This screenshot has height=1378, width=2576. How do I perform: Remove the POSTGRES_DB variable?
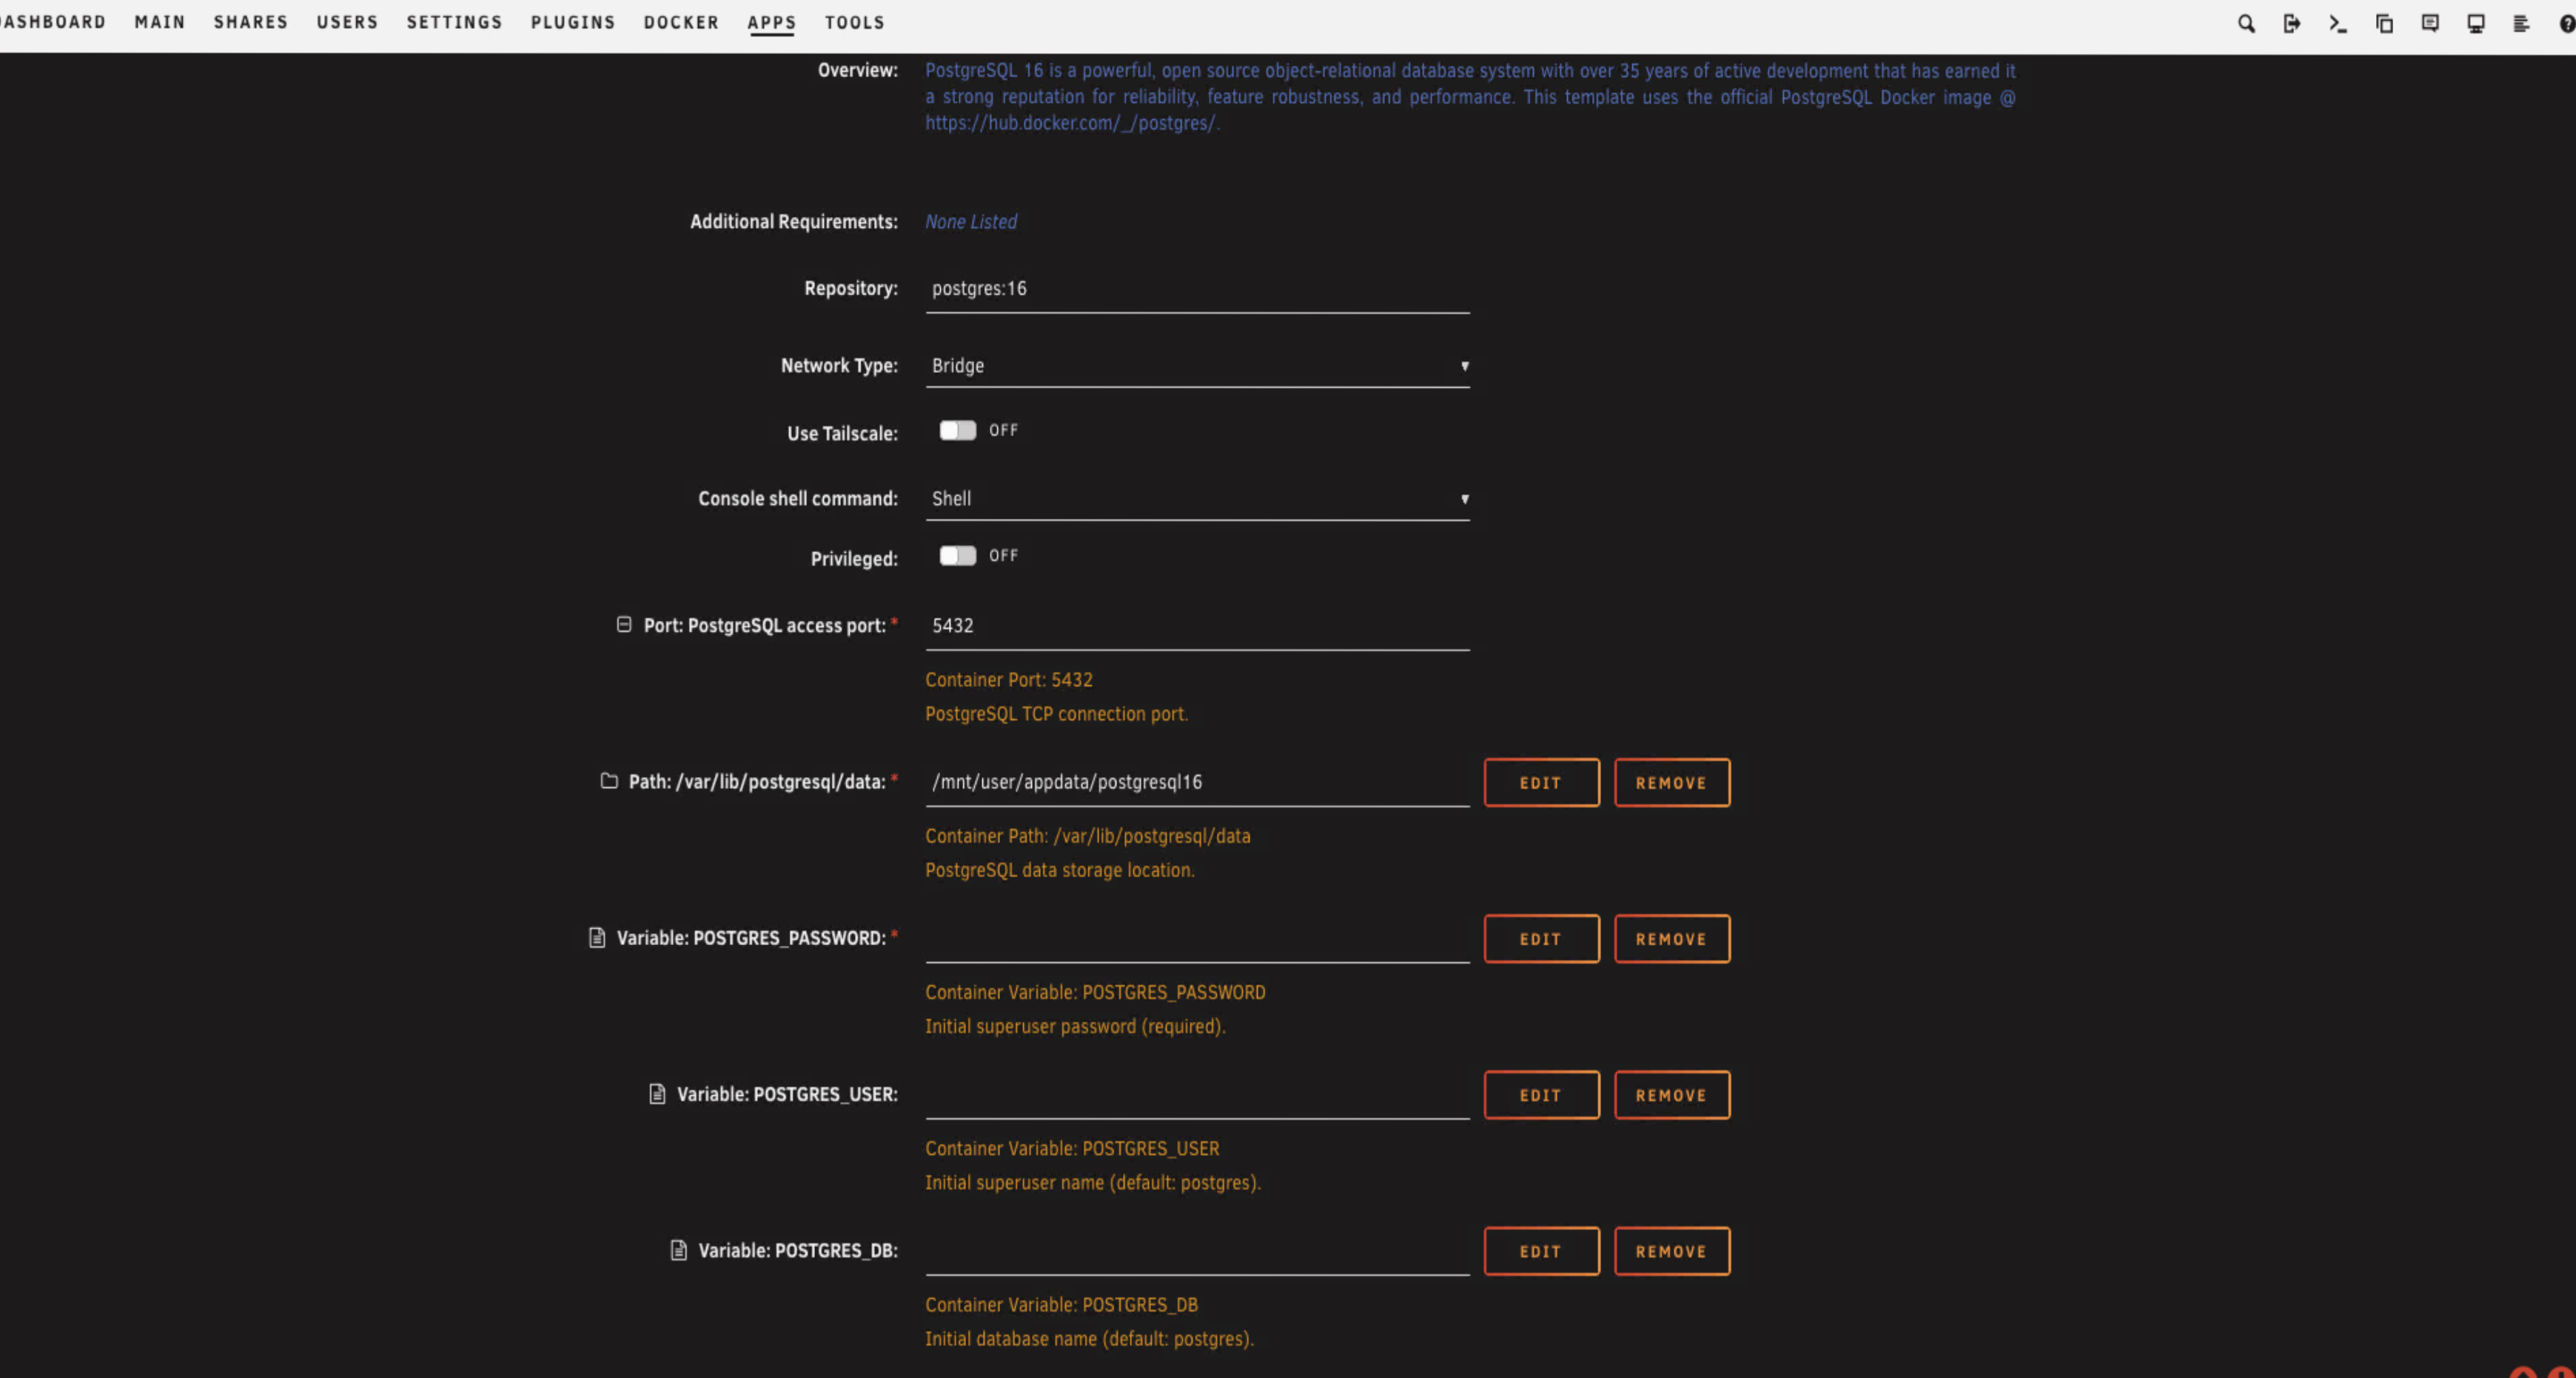coord(1671,1251)
